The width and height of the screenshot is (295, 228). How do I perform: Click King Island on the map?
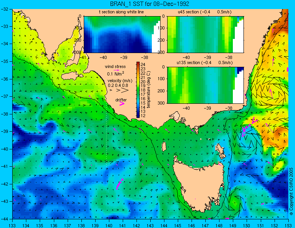pos(164,147)
